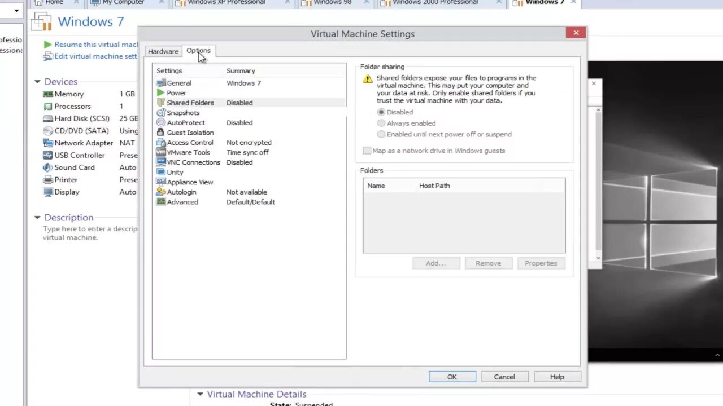723x406 pixels.
Task: Click the 'Not available' summary text
Action: (247, 192)
